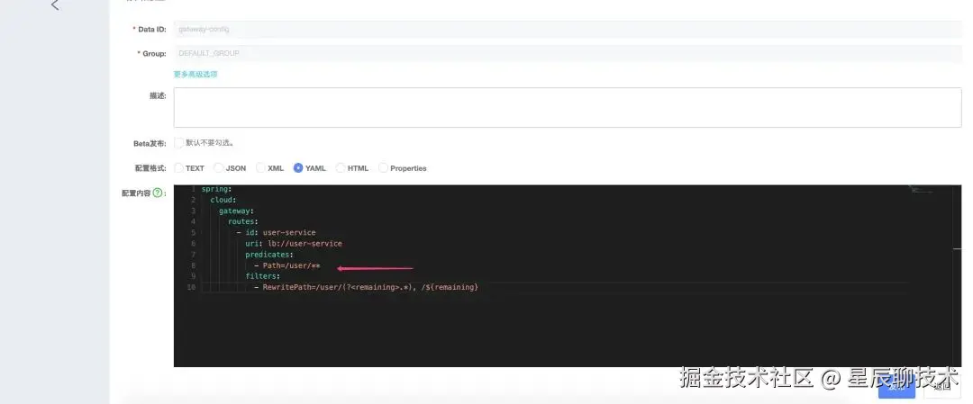973x404 pixels.
Task: Click the 'routes:' line in the editor
Action: coord(242,222)
